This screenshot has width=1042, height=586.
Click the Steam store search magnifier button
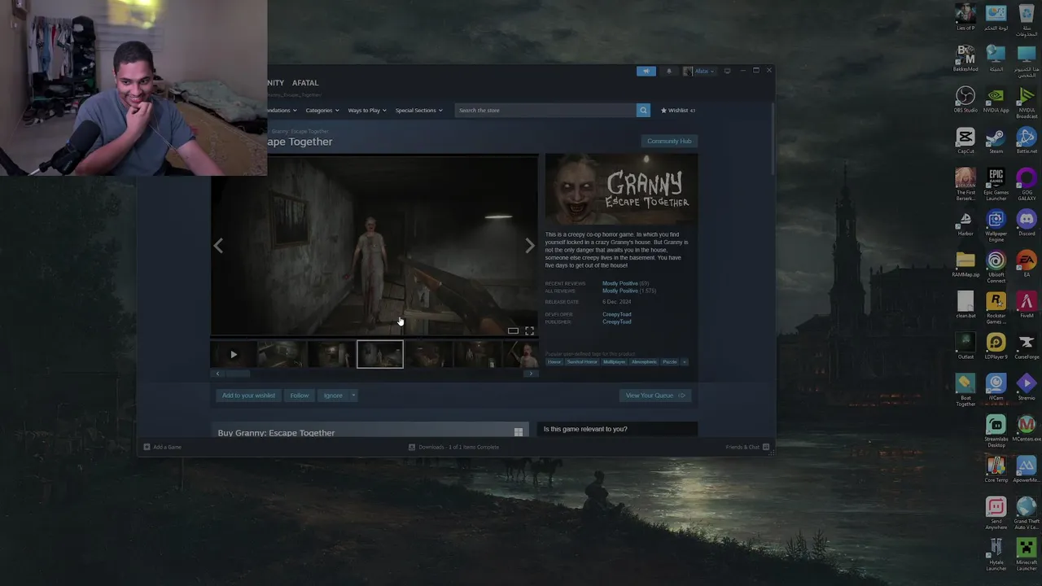coord(643,110)
